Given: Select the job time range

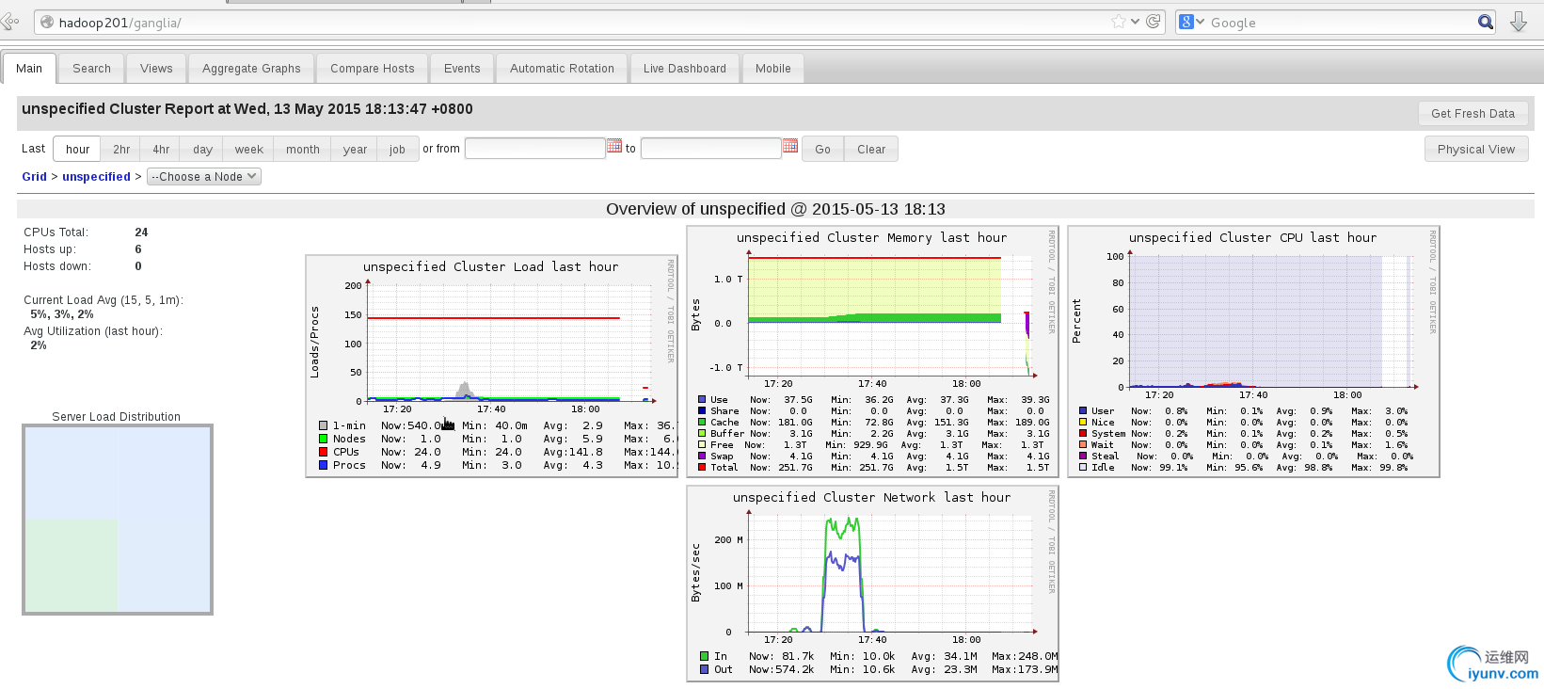Looking at the screenshot, I should pyautogui.click(x=397, y=149).
